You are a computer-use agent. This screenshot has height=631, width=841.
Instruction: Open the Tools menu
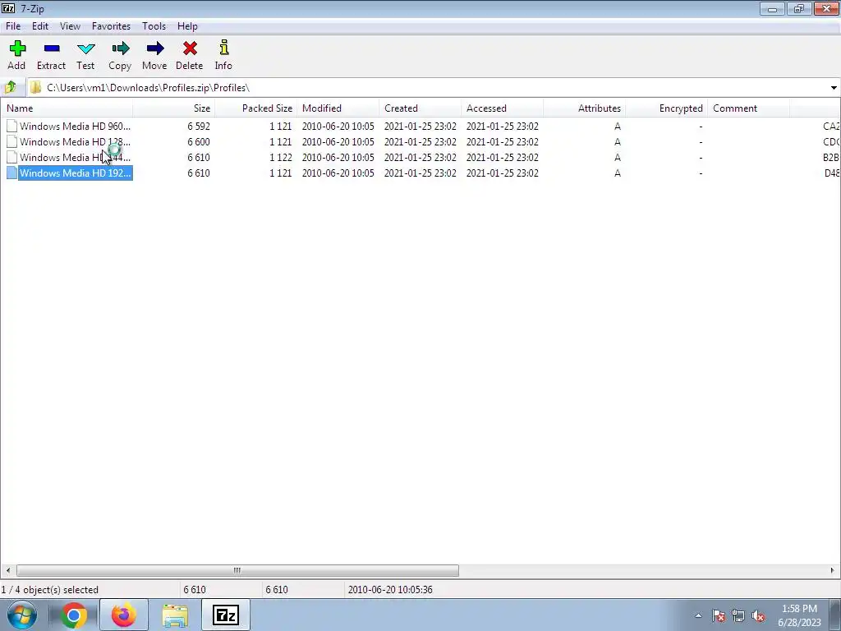tap(154, 25)
